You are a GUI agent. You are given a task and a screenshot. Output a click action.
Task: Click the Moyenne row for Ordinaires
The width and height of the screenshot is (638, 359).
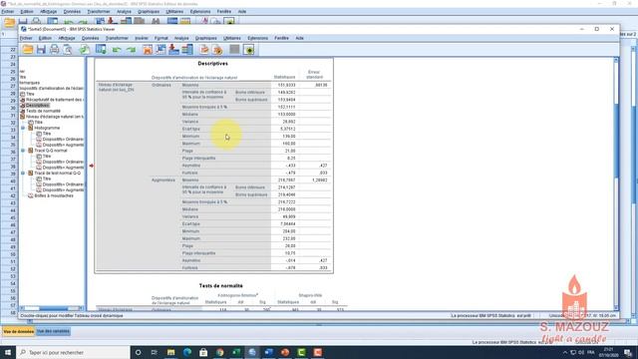tap(256, 85)
